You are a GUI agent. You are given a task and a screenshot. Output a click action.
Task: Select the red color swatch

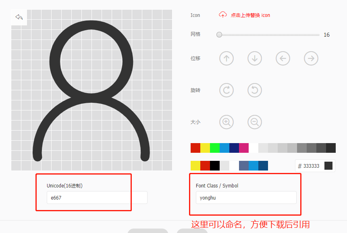pos(195,148)
